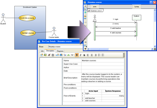The image size is (157, 108).
Task: Click the 'add teacher' cell in Flow of Events
Action: coord(93,98)
